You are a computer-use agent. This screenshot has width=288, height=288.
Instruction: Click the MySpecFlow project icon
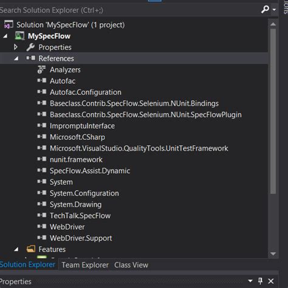[x=19, y=36]
